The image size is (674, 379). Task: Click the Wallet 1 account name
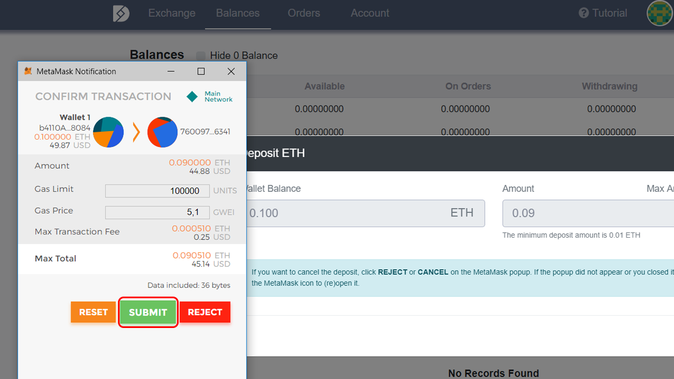[75, 117]
